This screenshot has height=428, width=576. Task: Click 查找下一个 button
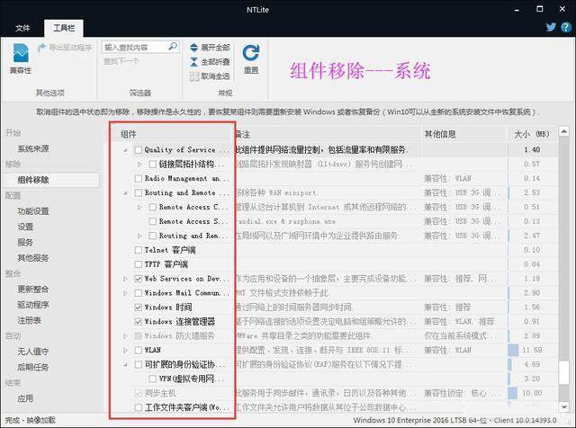coord(121,61)
